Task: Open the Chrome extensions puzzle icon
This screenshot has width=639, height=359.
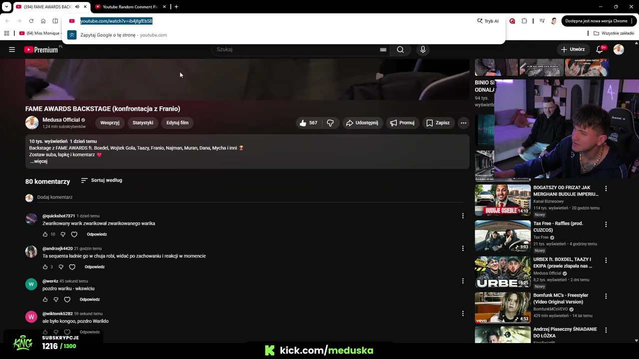Action: point(524,21)
